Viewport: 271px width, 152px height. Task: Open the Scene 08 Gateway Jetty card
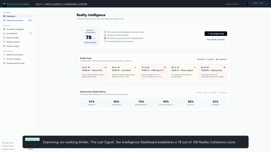[213, 72]
